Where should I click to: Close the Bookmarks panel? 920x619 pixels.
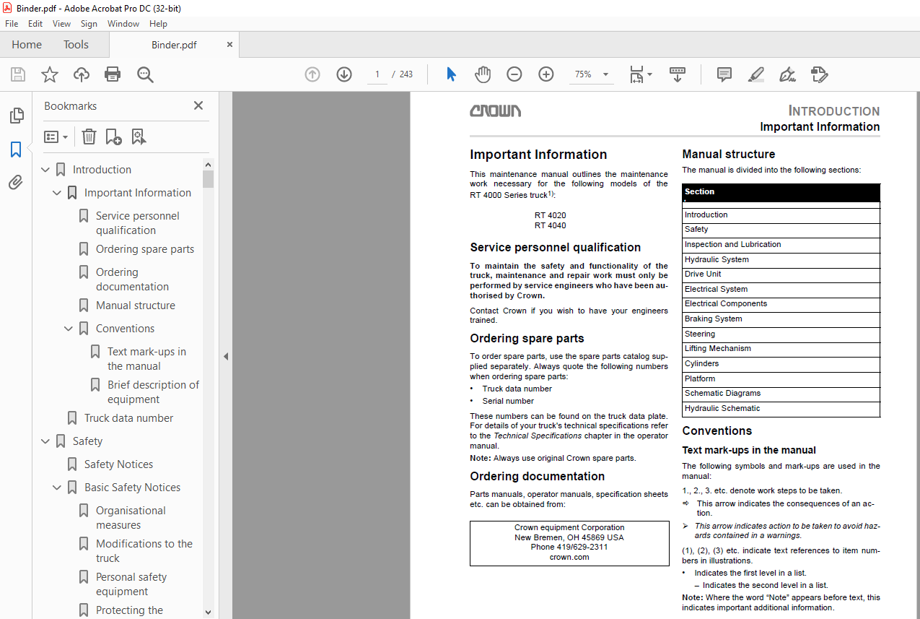(x=198, y=105)
